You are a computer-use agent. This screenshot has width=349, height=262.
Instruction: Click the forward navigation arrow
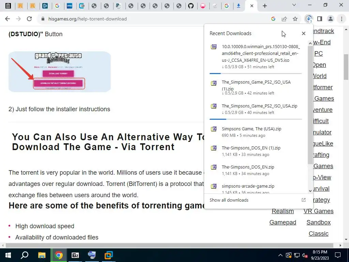pyautogui.click(x=18, y=19)
